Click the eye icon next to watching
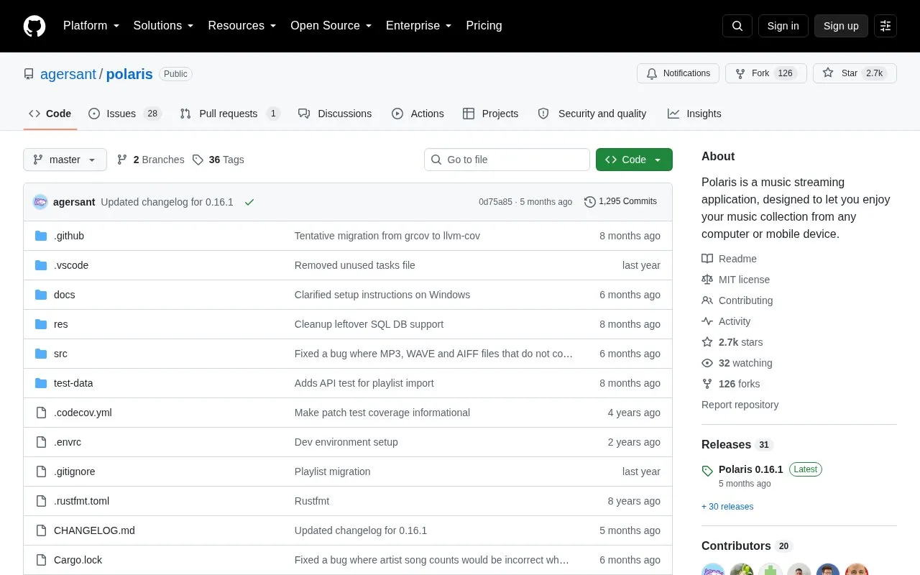 (707, 363)
